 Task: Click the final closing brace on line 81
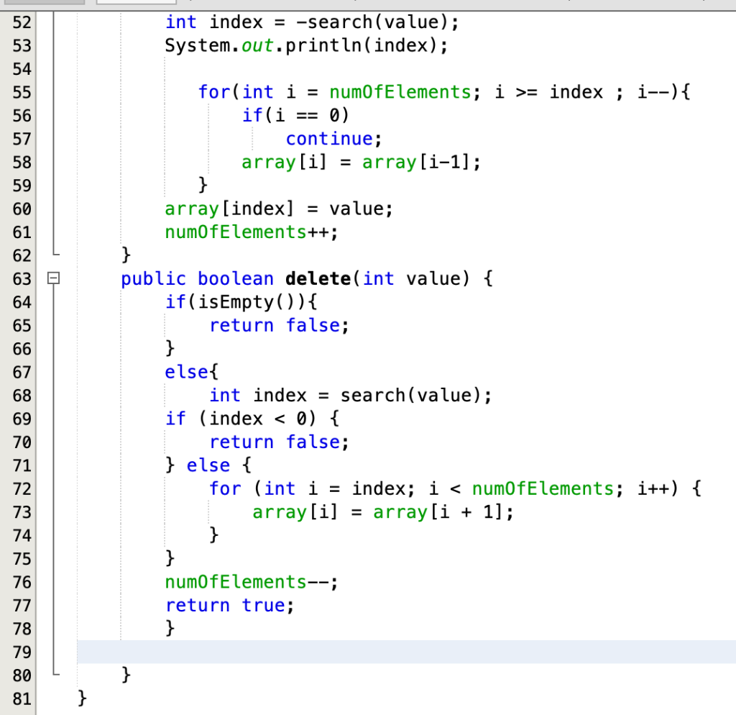[x=81, y=697]
